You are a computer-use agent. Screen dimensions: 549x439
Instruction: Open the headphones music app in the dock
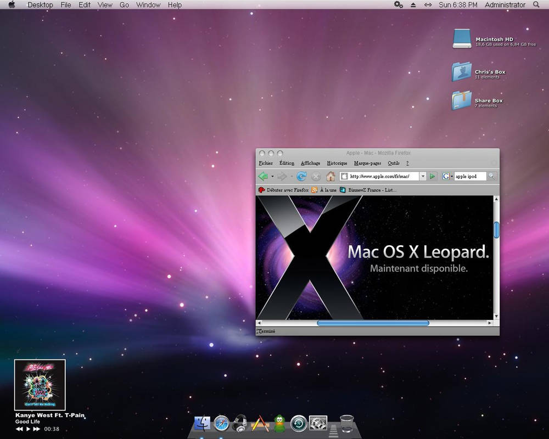[240, 423]
